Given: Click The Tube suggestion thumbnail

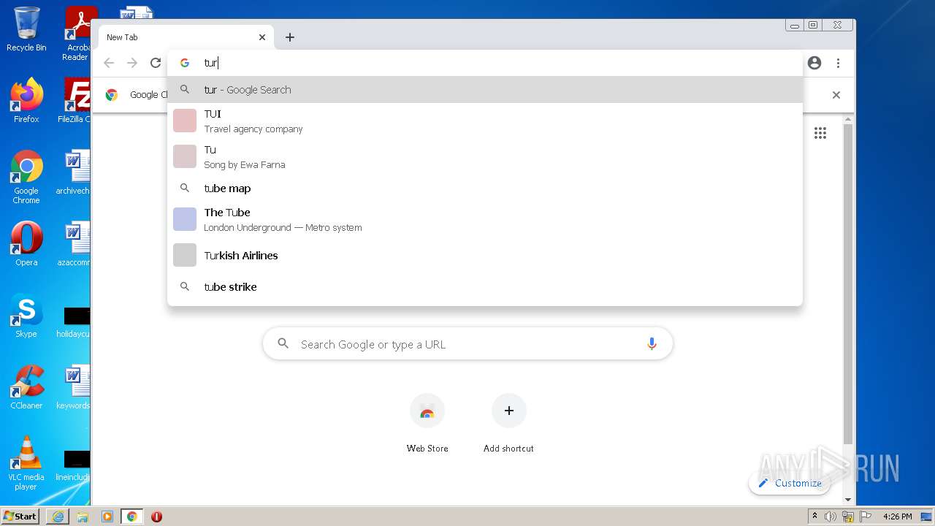Looking at the screenshot, I should (185, 219).
